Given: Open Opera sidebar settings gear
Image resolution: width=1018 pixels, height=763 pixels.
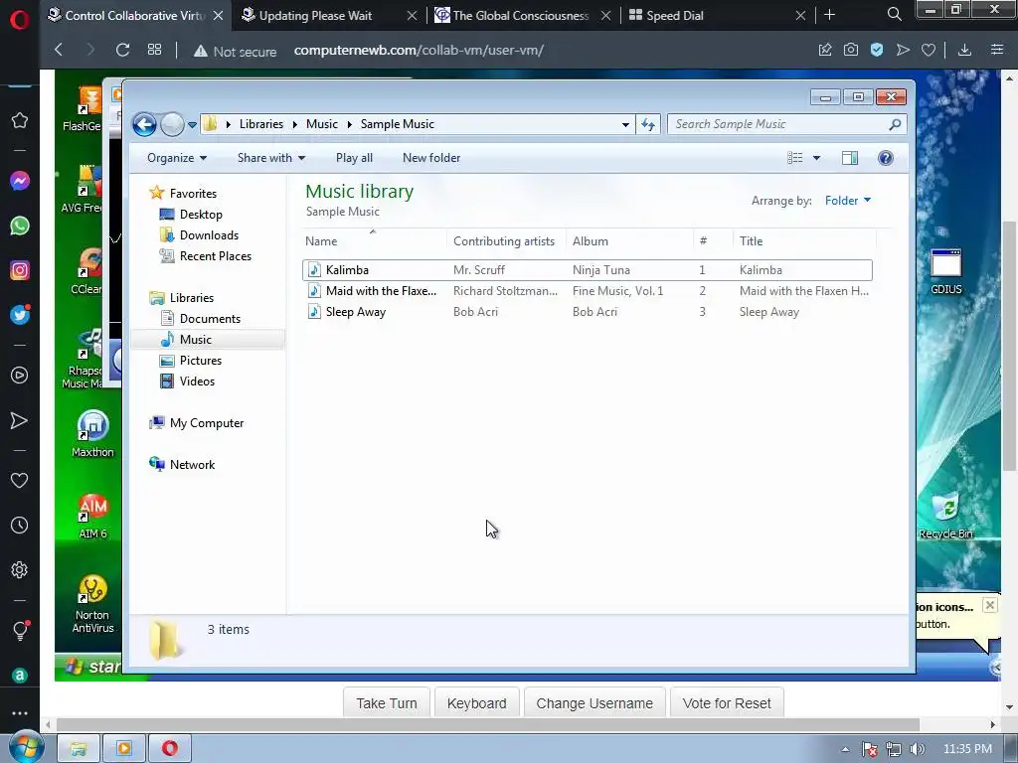Looking at the screenshot, I should click(20, 569).
